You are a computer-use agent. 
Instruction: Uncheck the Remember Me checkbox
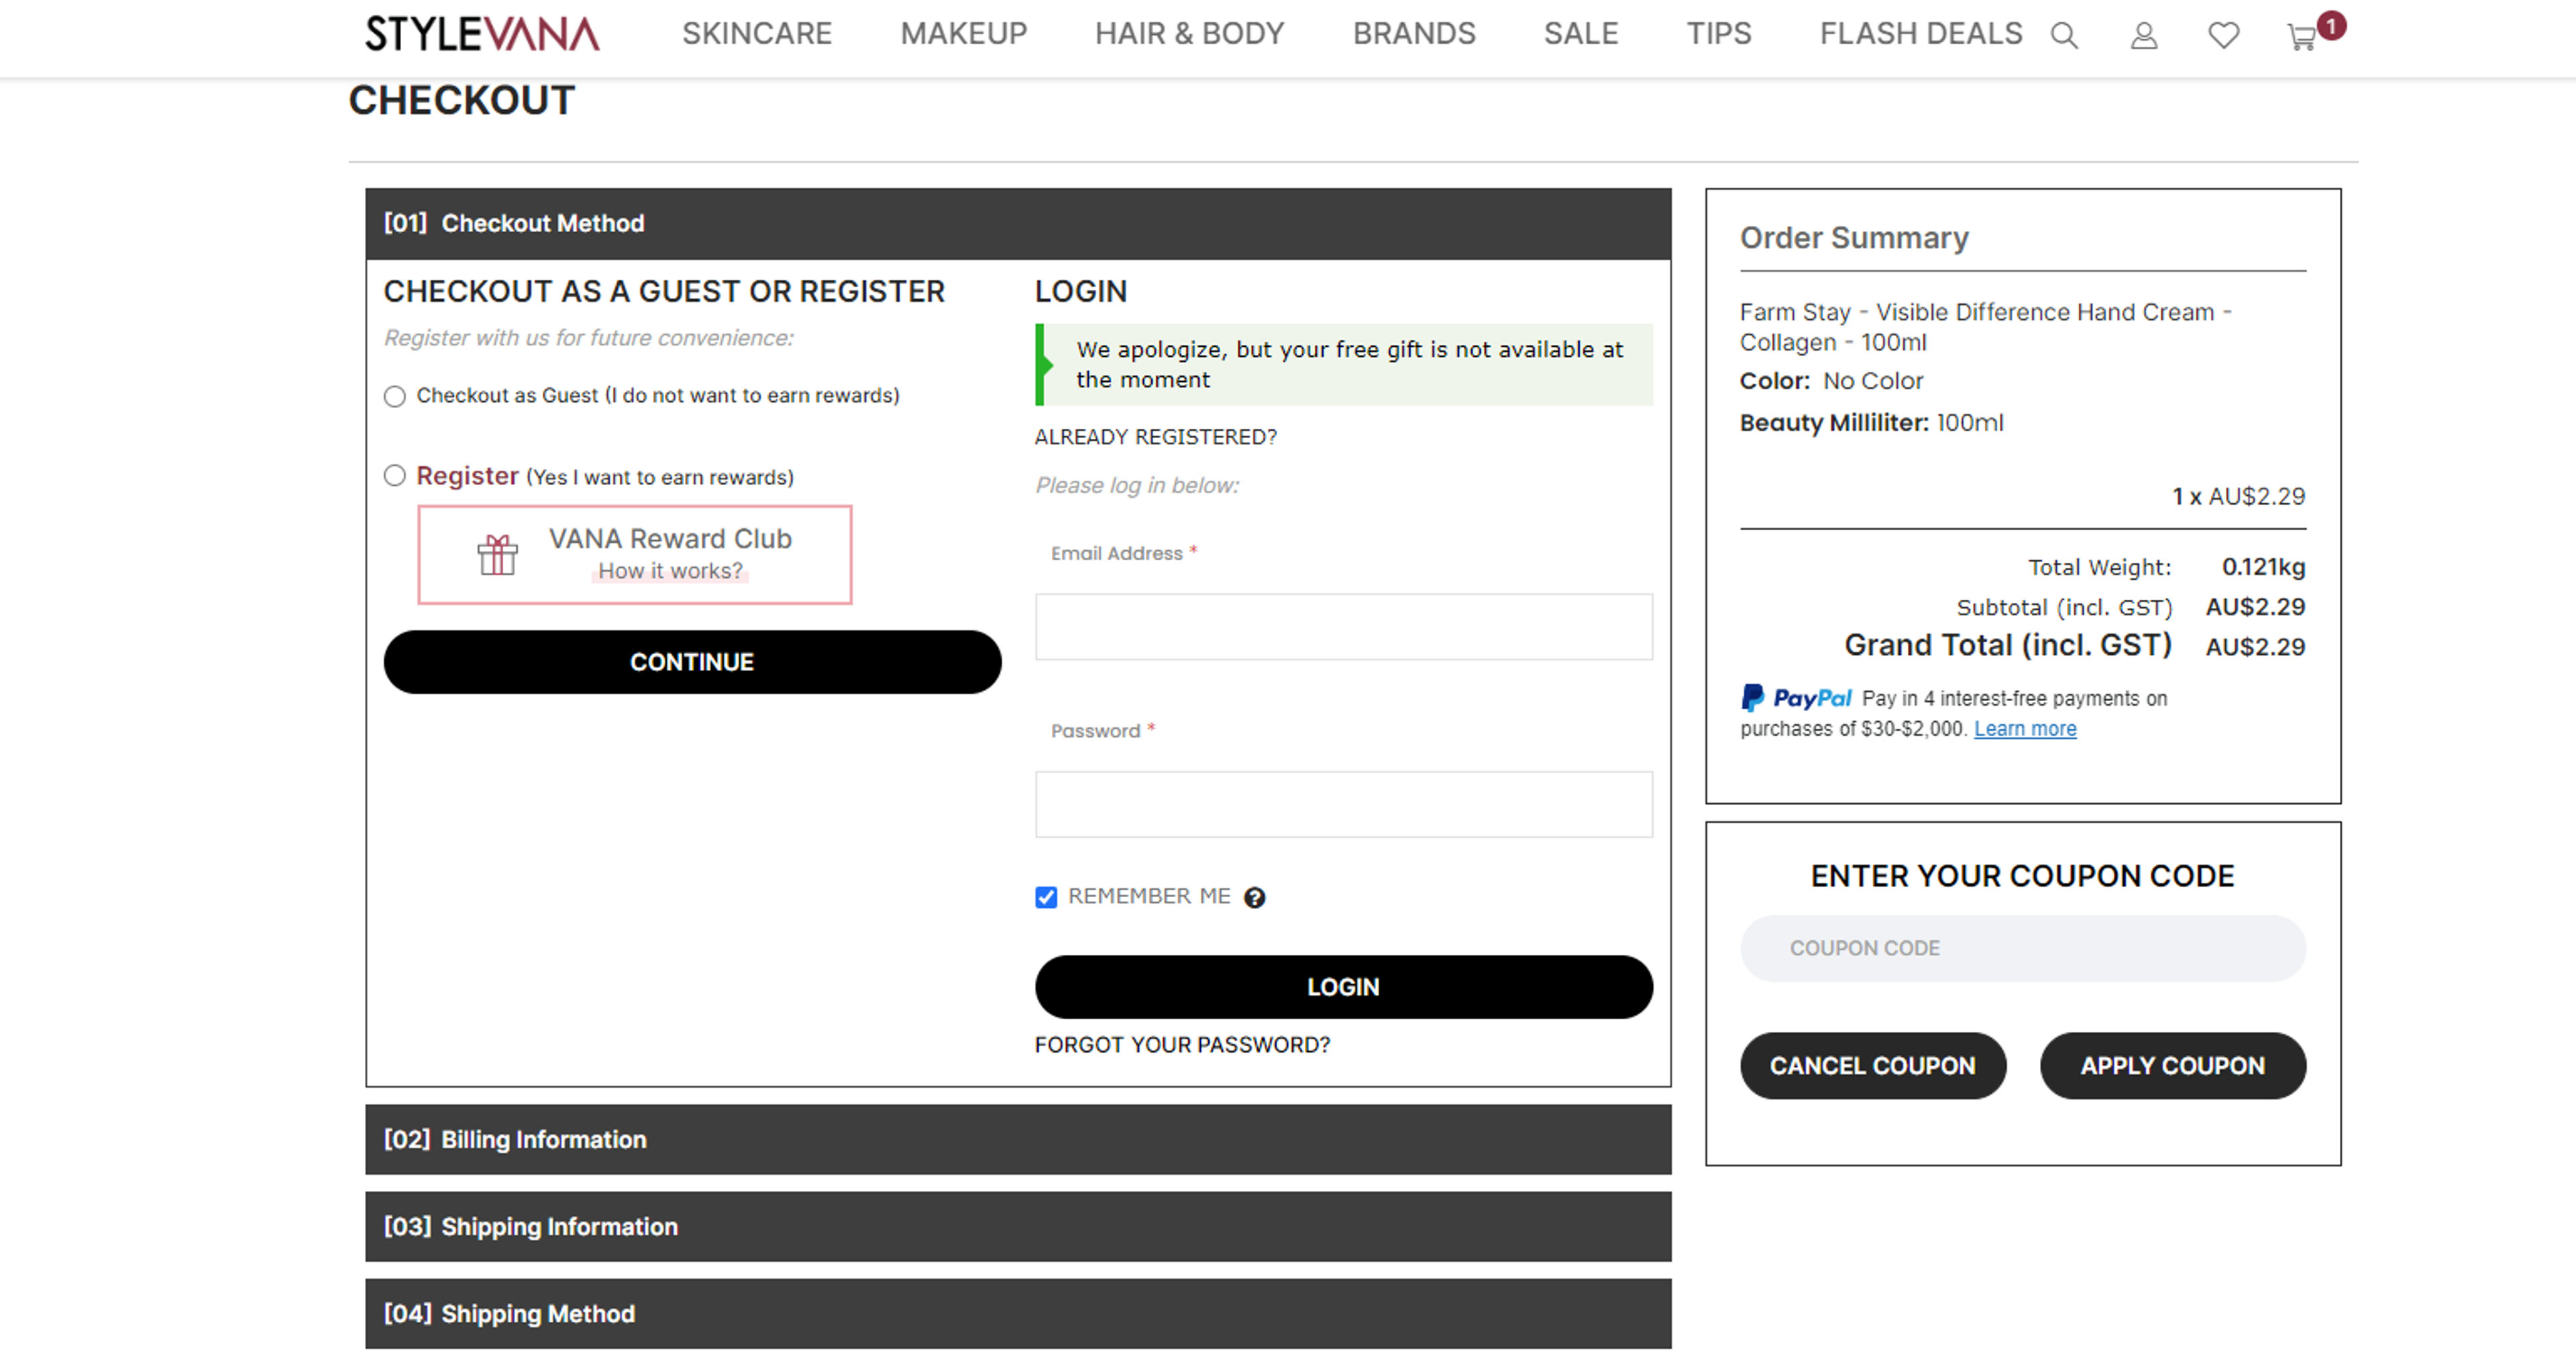click(1046, 897)
